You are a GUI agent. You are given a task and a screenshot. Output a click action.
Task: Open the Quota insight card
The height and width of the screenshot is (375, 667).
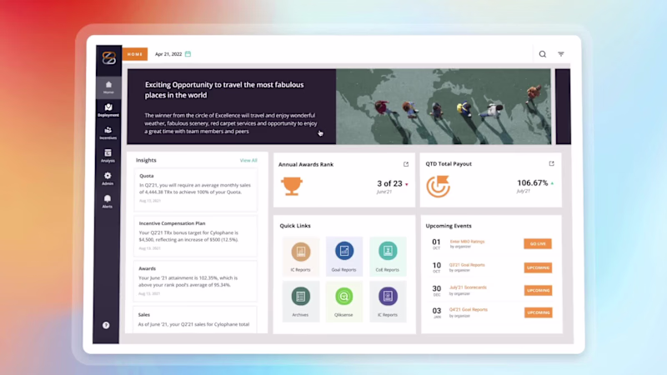(x=196, y=190)
